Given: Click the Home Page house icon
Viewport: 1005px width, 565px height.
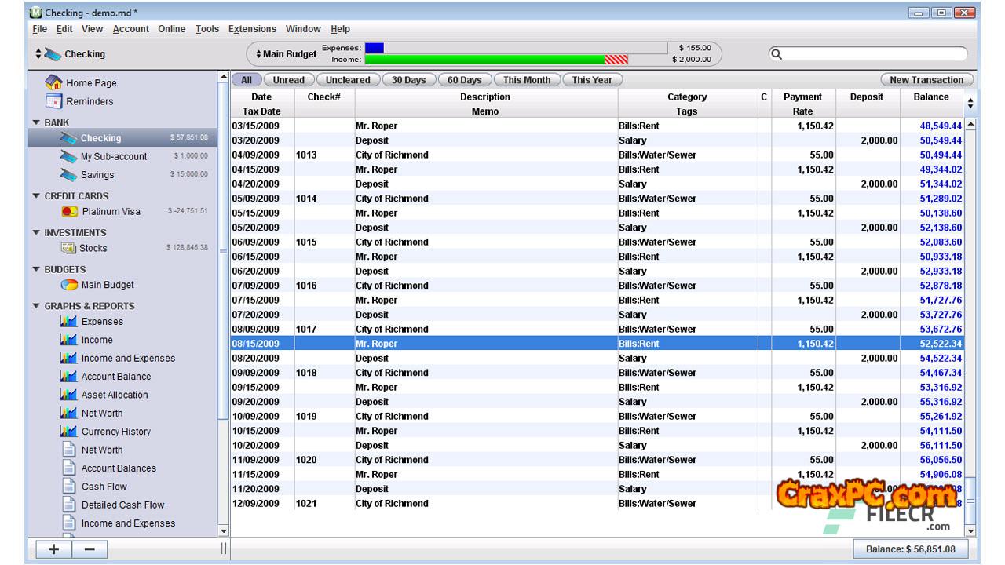Looking at the screenshot, I should [x=53, y=82].
